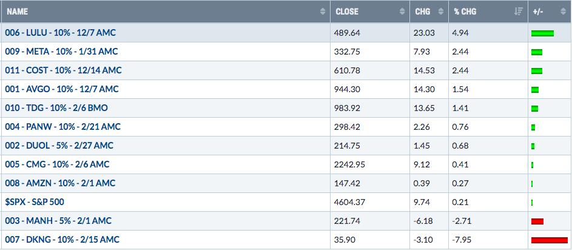Select TDG 2/6 BMO row link
Screen dimensions: 572x250
[x=56, y=108]
